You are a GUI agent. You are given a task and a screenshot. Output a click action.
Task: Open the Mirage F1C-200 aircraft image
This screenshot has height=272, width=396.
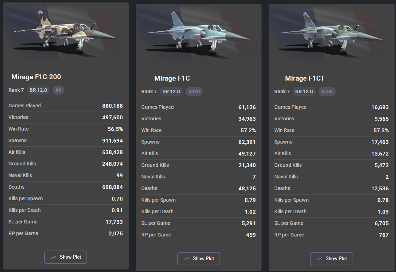(66, 32)
